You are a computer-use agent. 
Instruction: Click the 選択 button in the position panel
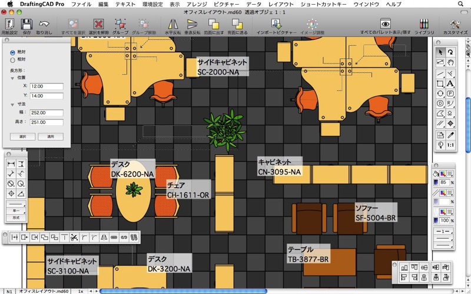(22, 136)
